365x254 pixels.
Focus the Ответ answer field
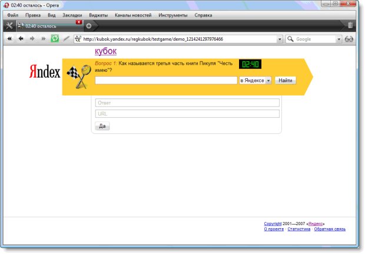tap(187, 103)
